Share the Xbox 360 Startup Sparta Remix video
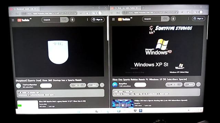The width and height of the screenshot is (220, 123). (x=93, y=85)
